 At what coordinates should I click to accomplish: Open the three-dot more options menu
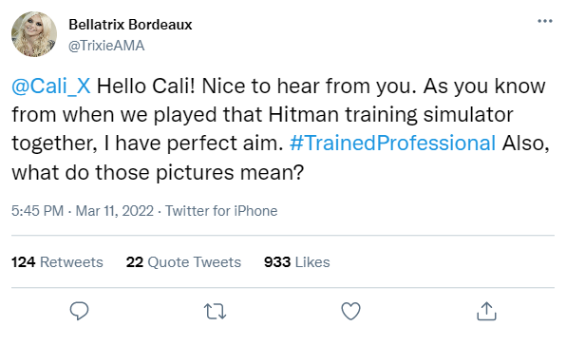(545, 21)
